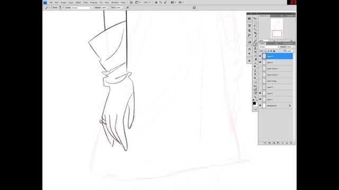339x190 pixels.
Task: Hide the Background layer
Action: click(260, 106)
